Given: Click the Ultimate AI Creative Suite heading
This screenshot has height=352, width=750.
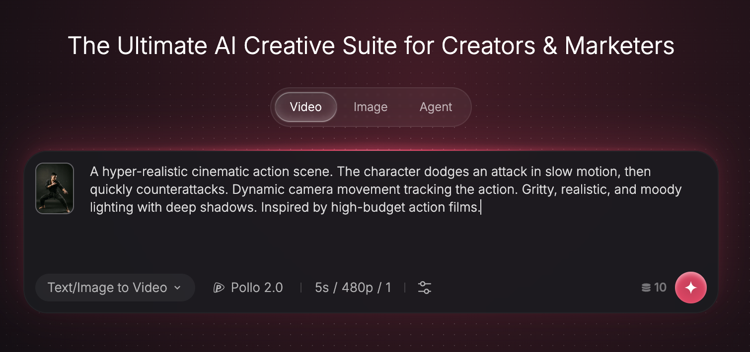Looking at the screenshot, I should tap(371, 46).
